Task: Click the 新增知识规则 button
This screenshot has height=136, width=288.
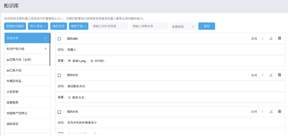Action: (15, 26)
